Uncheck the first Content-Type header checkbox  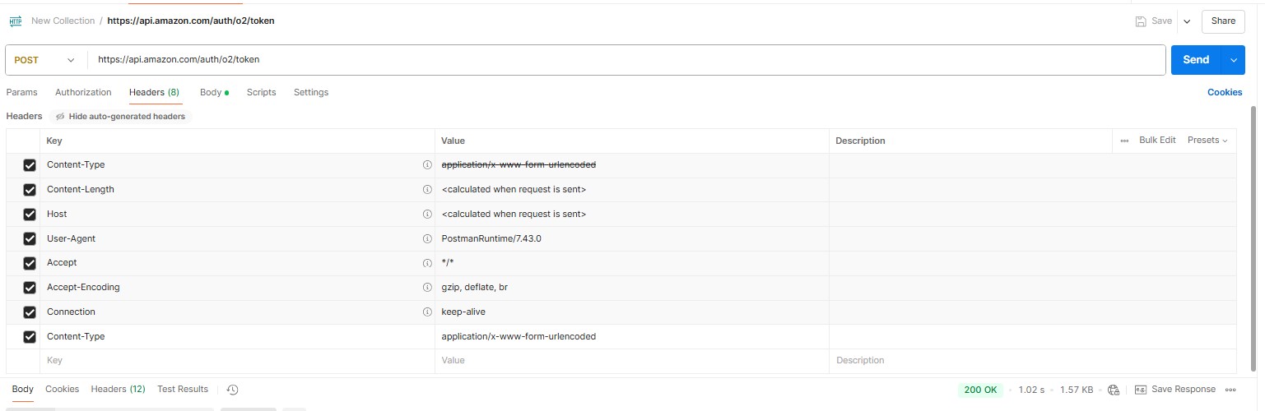pyautogui.click(x=30, y=165)
